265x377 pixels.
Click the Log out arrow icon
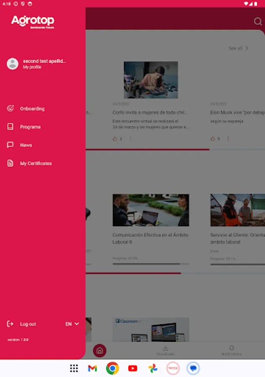tap(10, 324)
